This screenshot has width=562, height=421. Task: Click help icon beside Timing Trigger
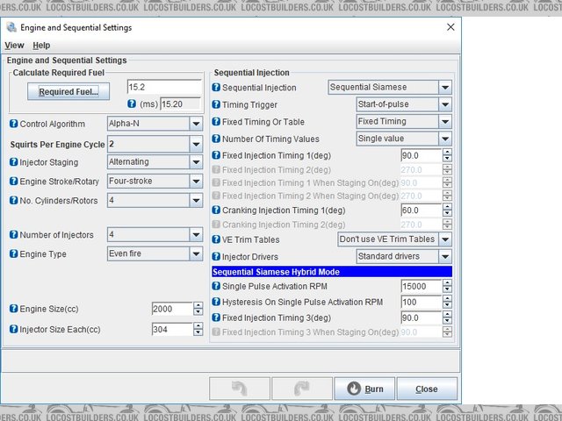click(216, 104)
